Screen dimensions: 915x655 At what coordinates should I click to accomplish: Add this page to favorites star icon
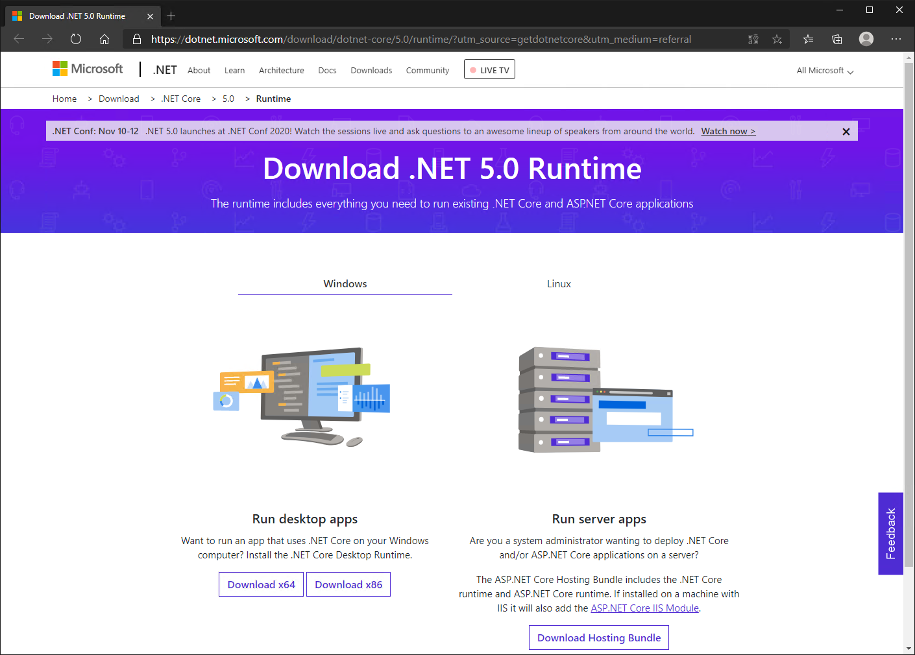pyautogui.click(x=777, y=40)
